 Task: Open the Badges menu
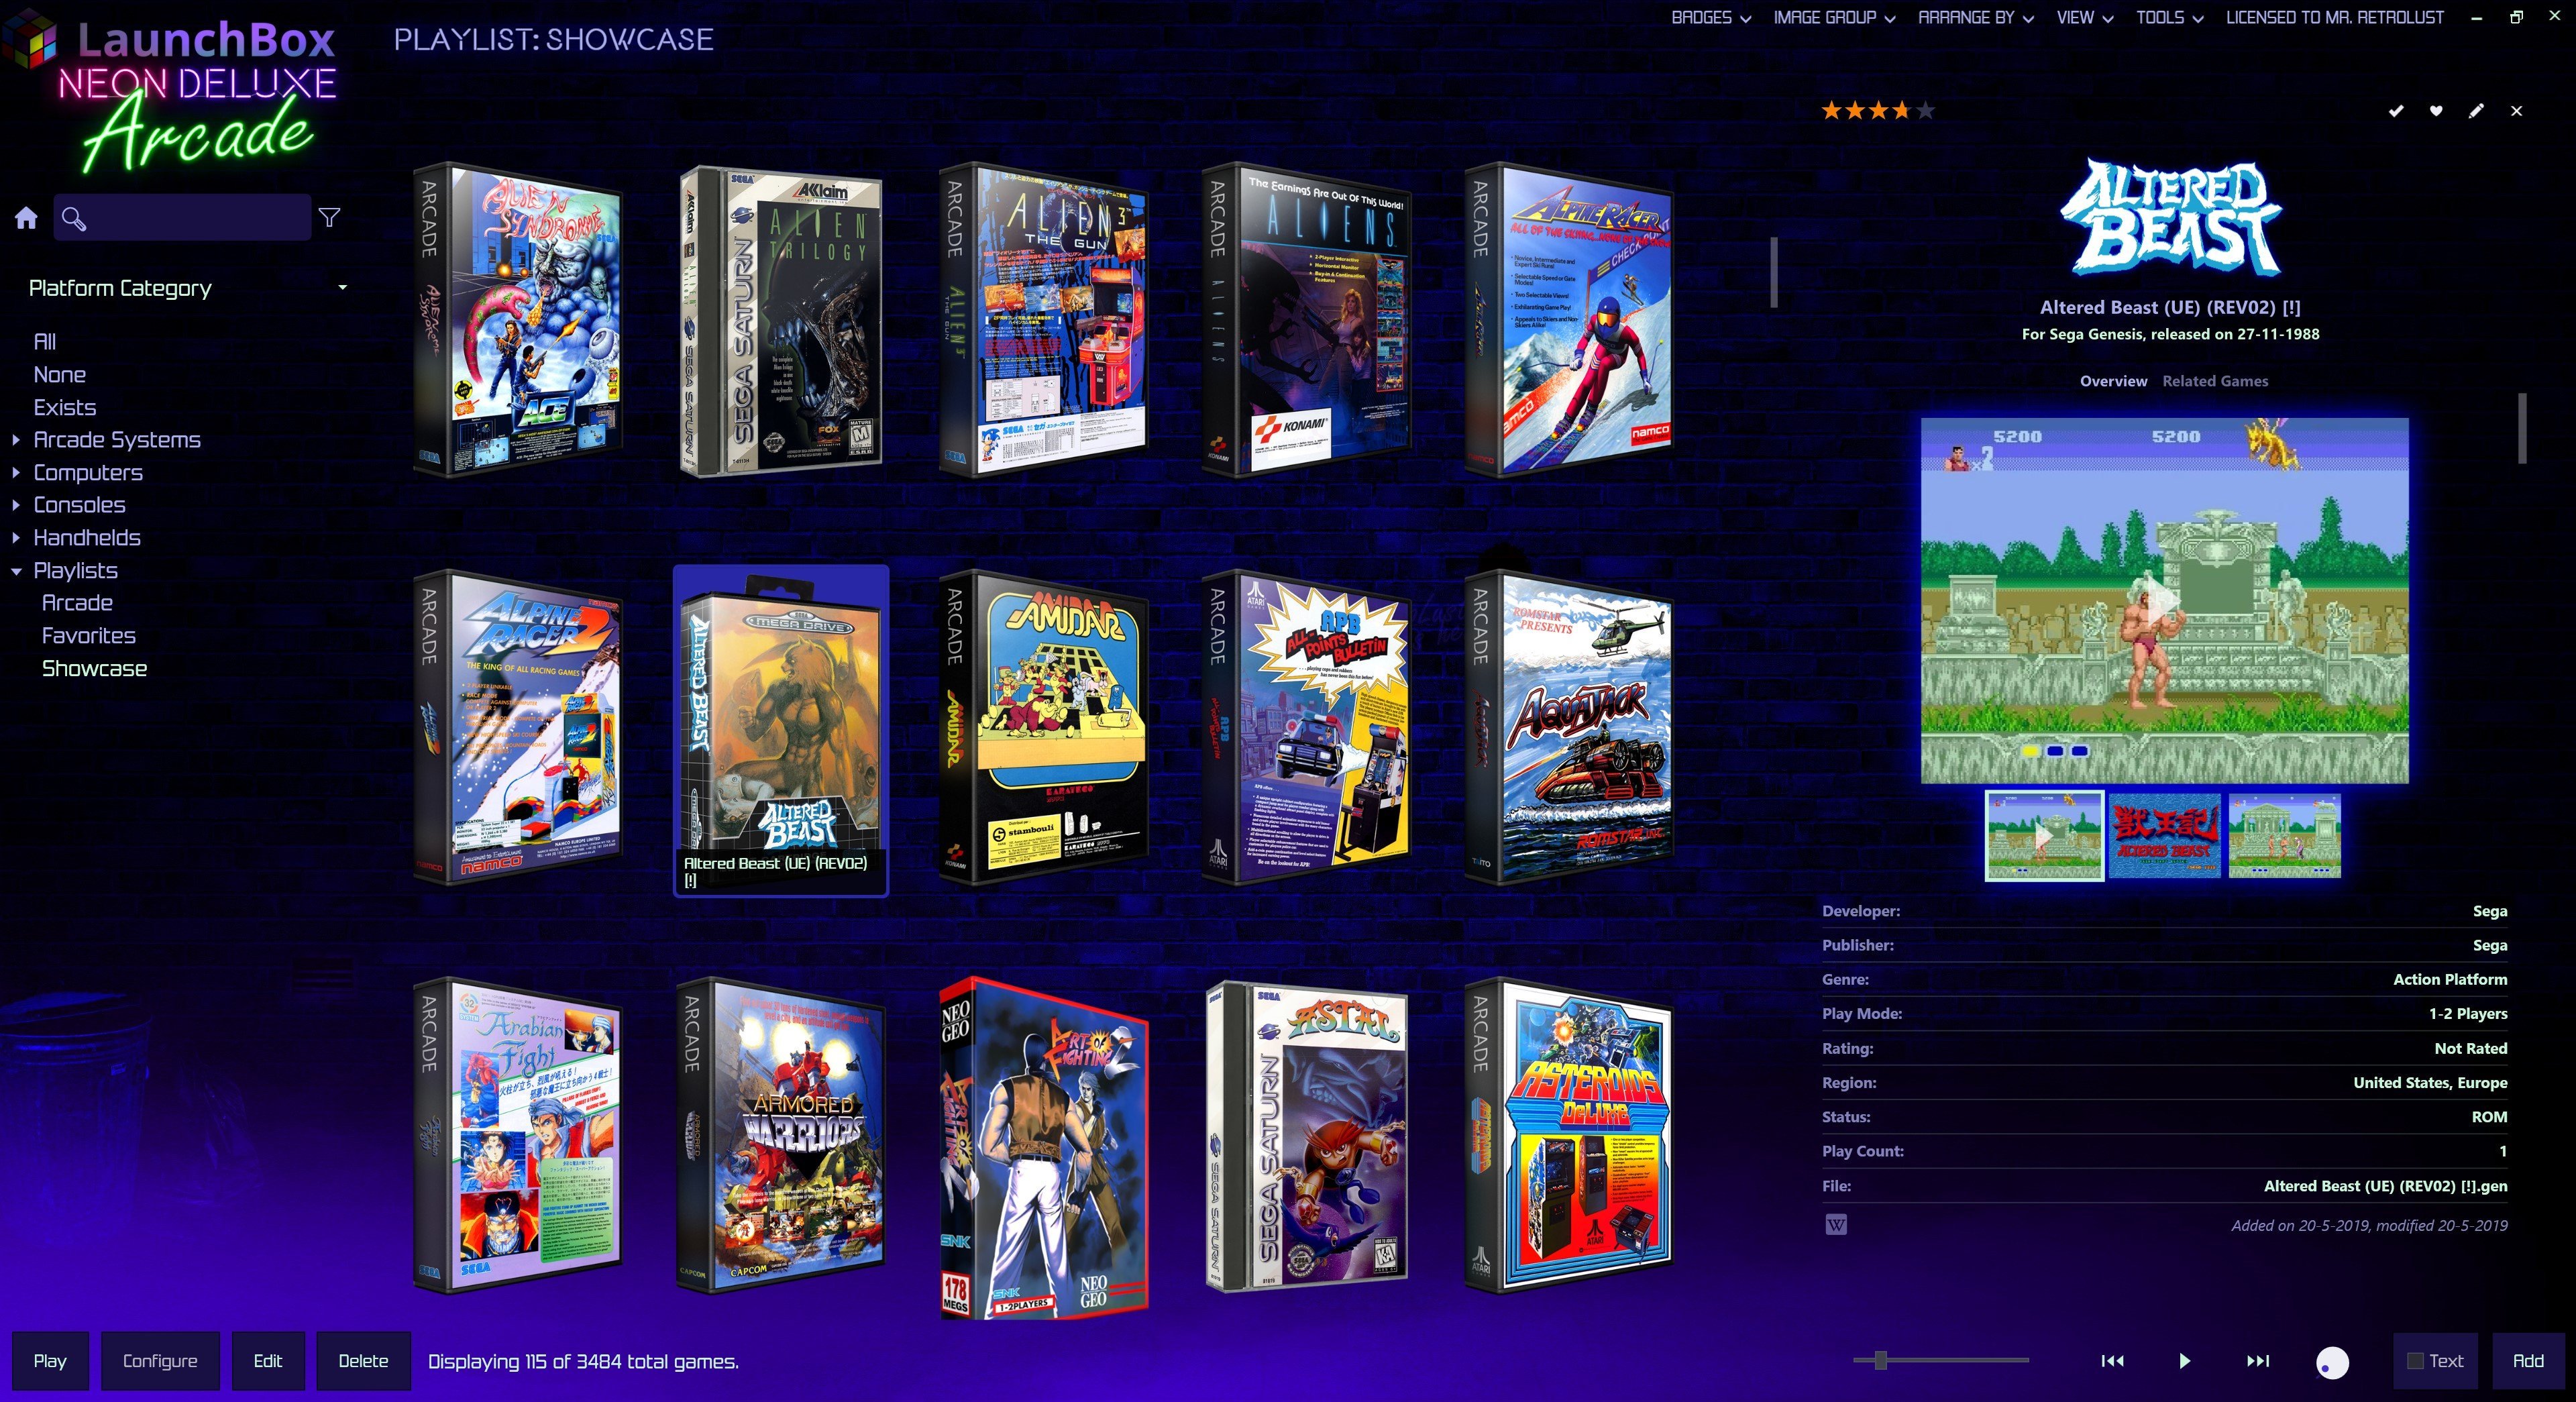[1710, 17]
